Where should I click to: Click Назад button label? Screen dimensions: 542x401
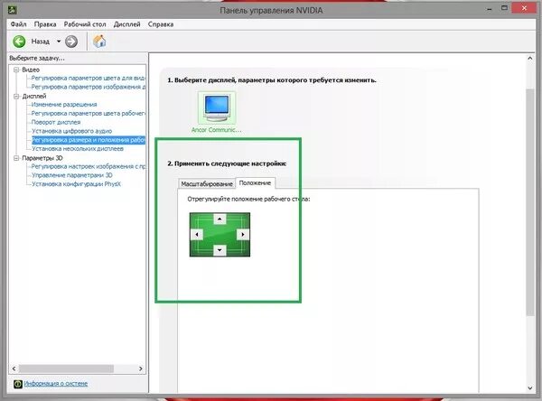click(x=41, y=42)
